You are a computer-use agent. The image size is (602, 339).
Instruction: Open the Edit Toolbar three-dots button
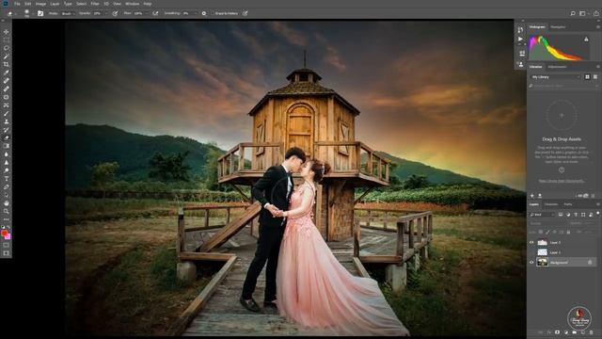(x=7, y=219)
